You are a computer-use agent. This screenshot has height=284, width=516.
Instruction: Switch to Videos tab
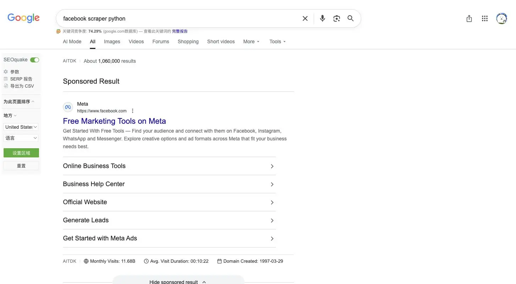136,41
